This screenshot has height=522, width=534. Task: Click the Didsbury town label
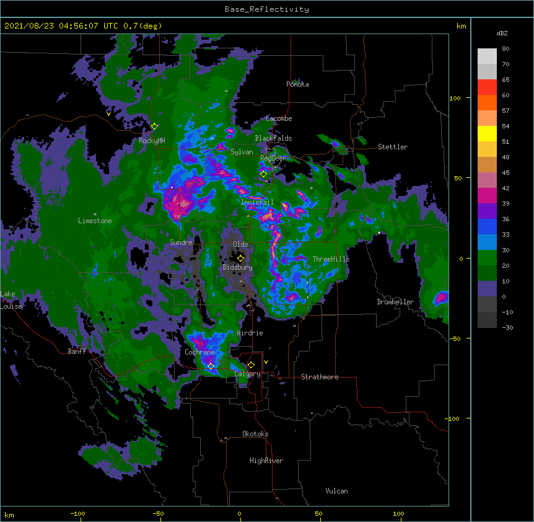(237, 267)
